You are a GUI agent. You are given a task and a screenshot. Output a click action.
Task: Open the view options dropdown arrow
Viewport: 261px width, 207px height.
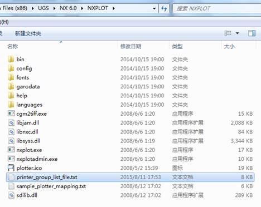238,33
